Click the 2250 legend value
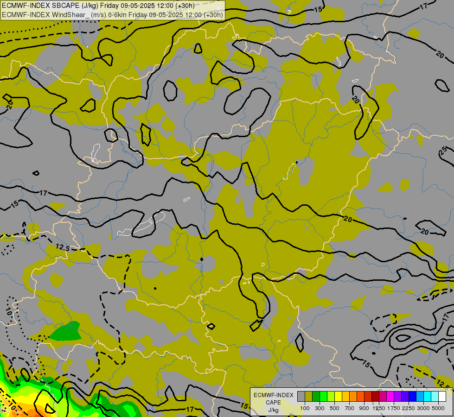Image resolution: width=454 pixels, height=417 pixels. [x=409, y=408]
